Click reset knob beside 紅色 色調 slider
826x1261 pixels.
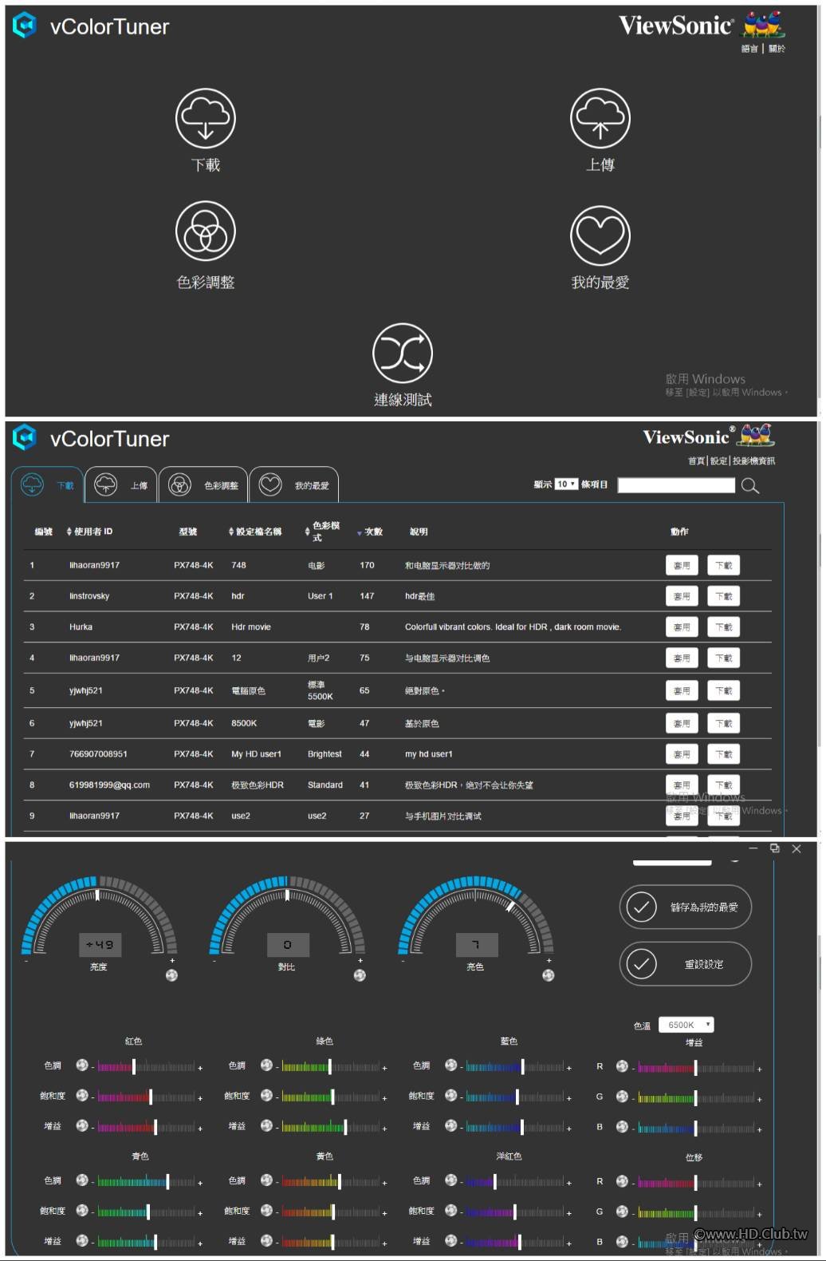point(81,1065)
